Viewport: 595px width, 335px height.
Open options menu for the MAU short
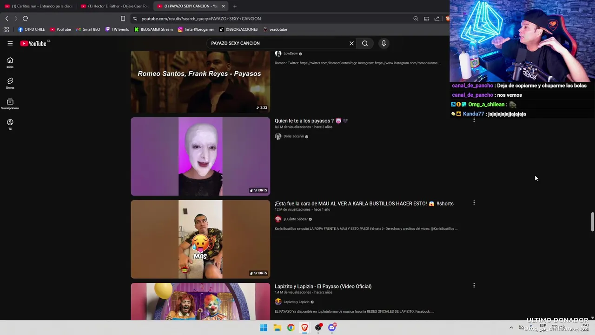coord(474,203)
